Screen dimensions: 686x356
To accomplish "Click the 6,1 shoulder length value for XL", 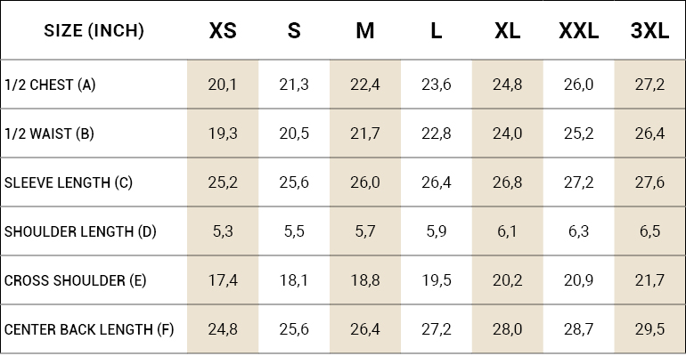I will point(507,232).
